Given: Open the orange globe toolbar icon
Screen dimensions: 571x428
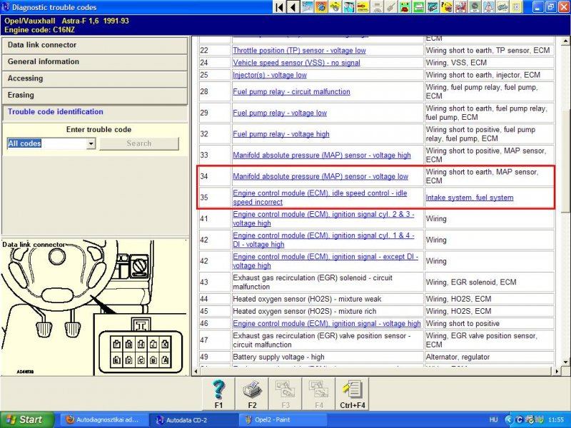Looking at the screenshot, I should (321, 7).
